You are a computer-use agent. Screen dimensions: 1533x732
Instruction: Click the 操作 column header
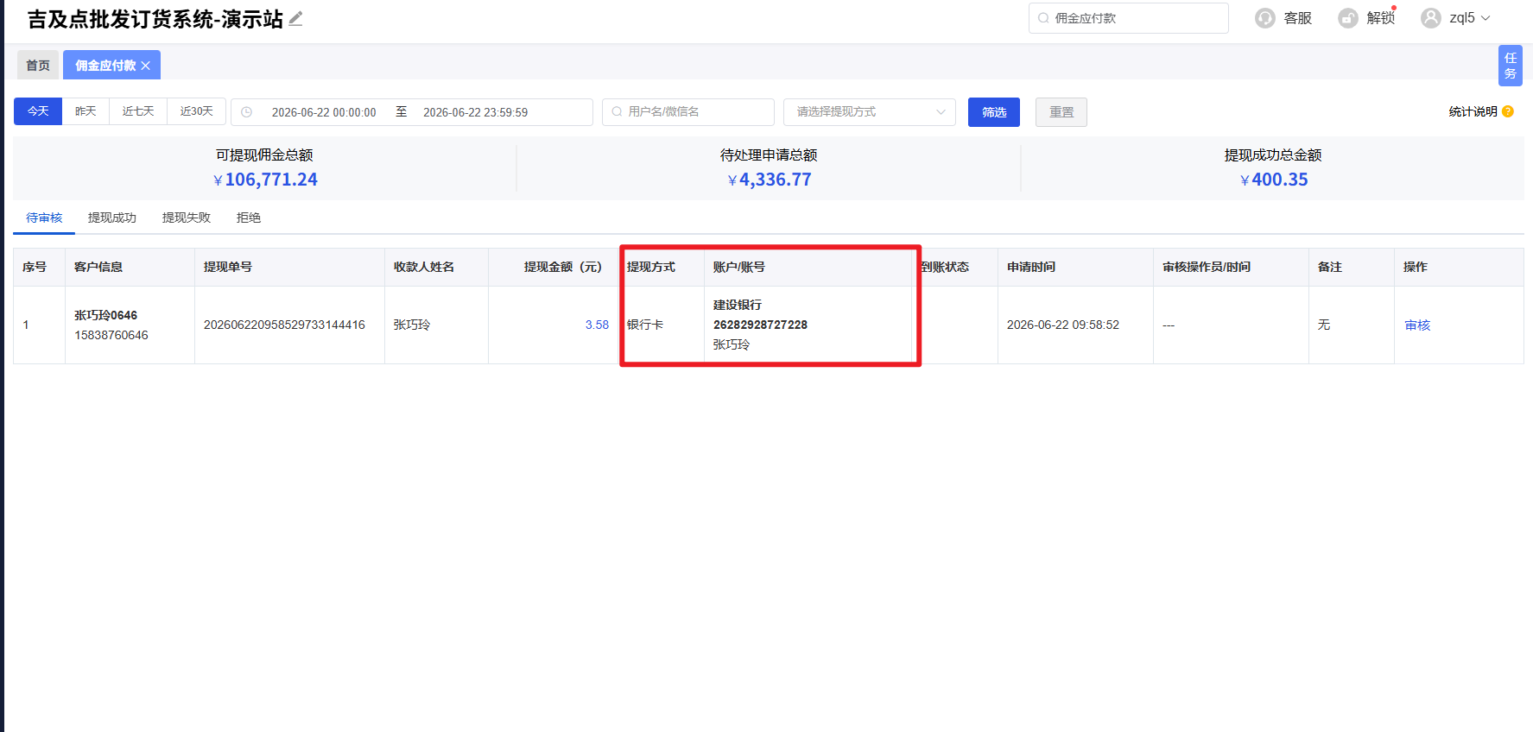click(x=1416, y=268)
